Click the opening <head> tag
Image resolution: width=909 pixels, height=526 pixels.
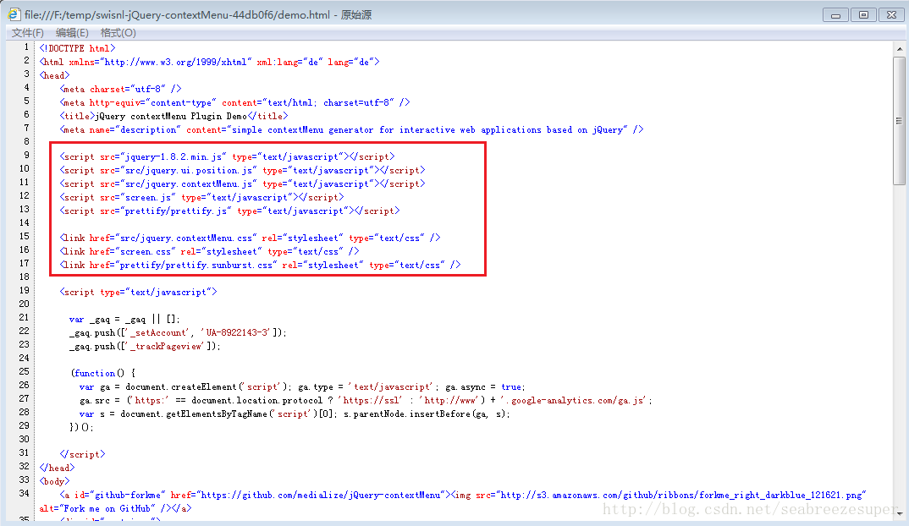54,76
